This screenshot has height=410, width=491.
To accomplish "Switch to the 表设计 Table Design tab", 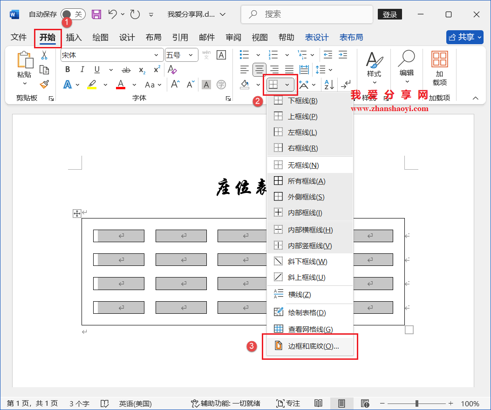I will click(317, 38).
